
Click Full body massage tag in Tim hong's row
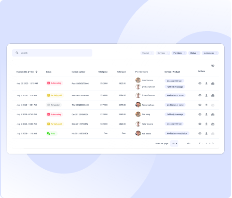tap(175, 115)
